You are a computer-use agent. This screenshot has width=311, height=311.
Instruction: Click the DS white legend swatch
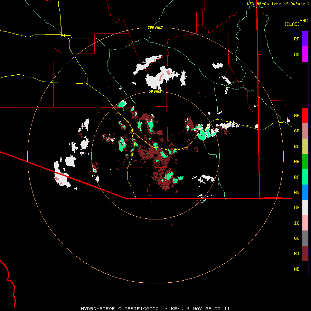tap(305, 207)
